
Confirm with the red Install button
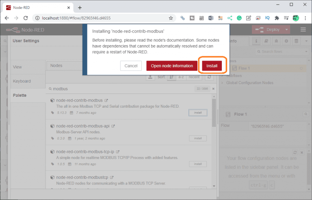point(212,66)
